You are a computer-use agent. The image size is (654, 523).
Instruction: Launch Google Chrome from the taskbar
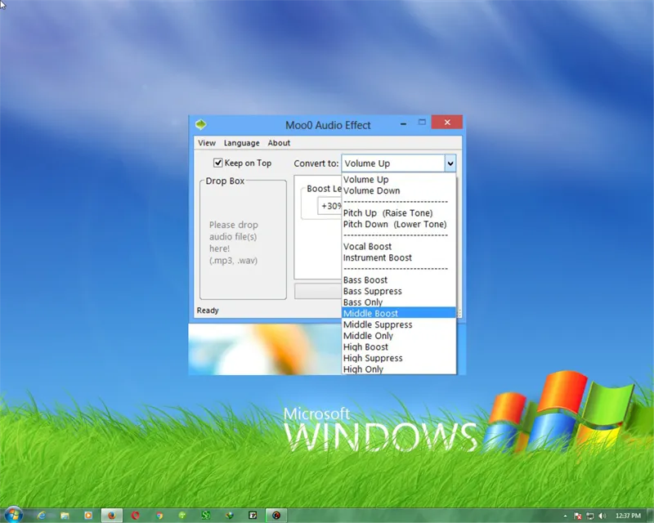[x=159, y=516]
